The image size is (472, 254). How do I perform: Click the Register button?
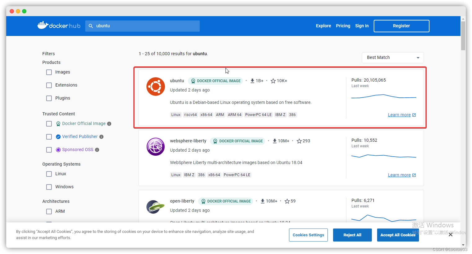point(401,26)
